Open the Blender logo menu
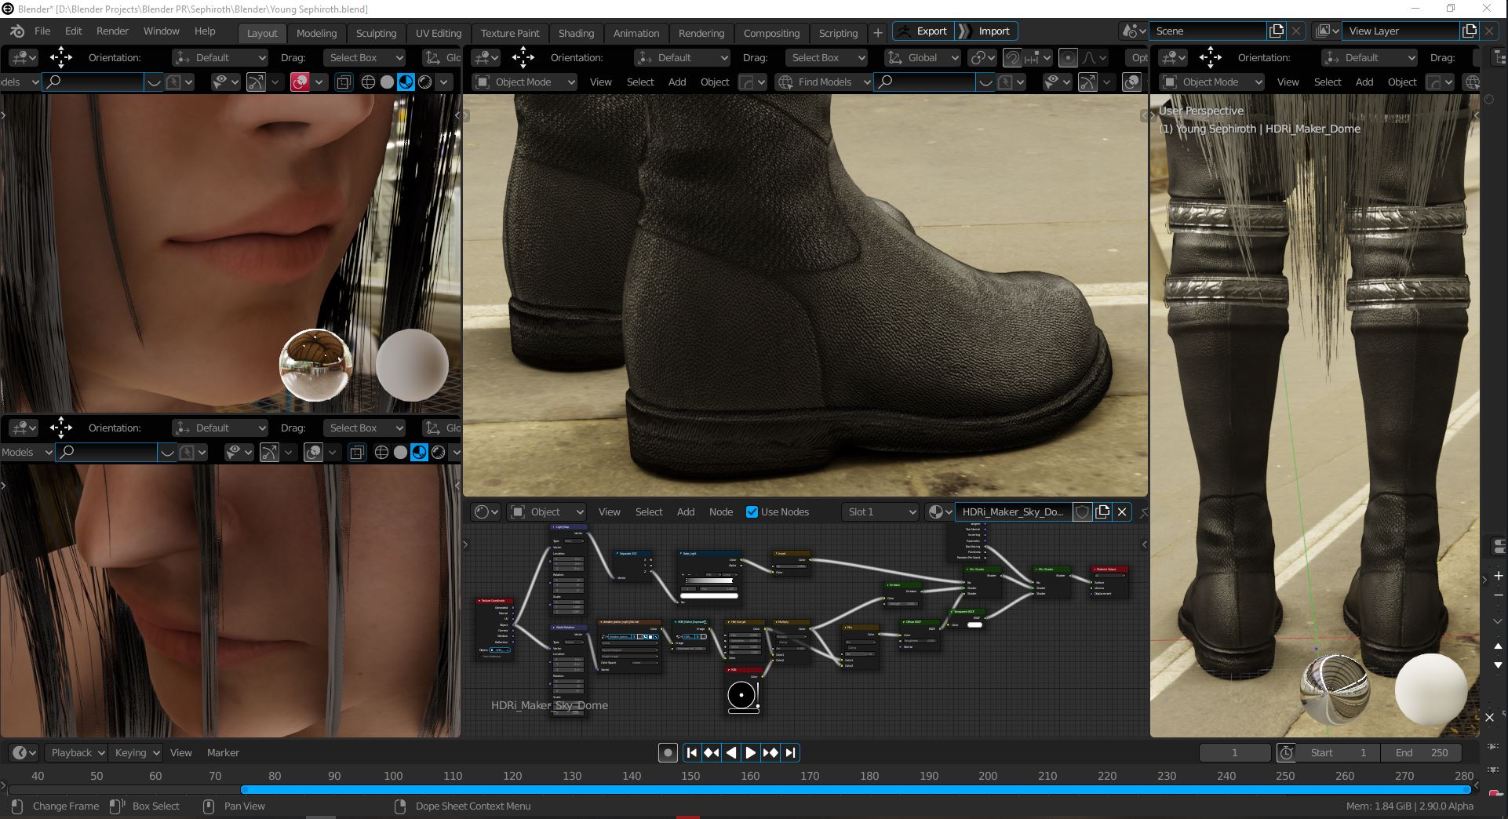1508x819 pixels. click(x=16, y=31)
